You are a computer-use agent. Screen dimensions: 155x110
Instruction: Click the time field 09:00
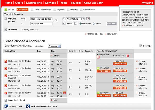point(70,23)
